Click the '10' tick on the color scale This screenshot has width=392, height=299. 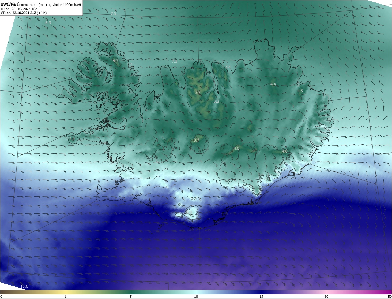pos(196,297)
